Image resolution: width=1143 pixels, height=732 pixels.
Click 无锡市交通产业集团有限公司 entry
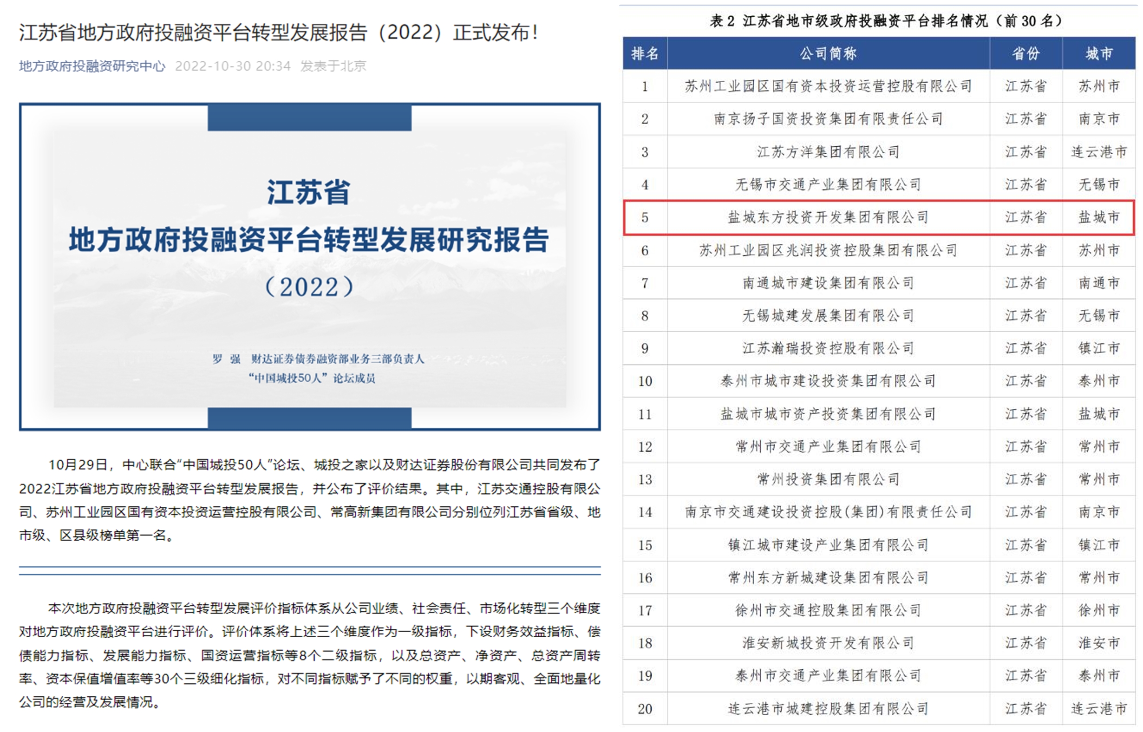point(828,184)
